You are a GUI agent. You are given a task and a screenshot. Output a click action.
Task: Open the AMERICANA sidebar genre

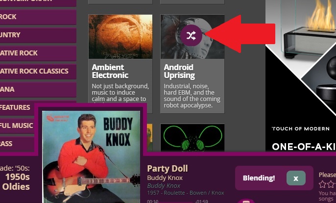38,89
